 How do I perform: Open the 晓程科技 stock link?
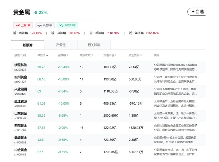click(20, 65)
